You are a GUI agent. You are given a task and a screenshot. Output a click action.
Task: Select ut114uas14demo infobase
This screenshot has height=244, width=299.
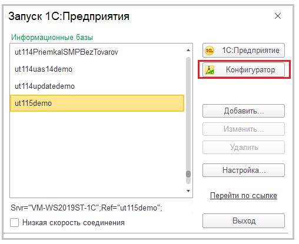click(x=97, y=69)
